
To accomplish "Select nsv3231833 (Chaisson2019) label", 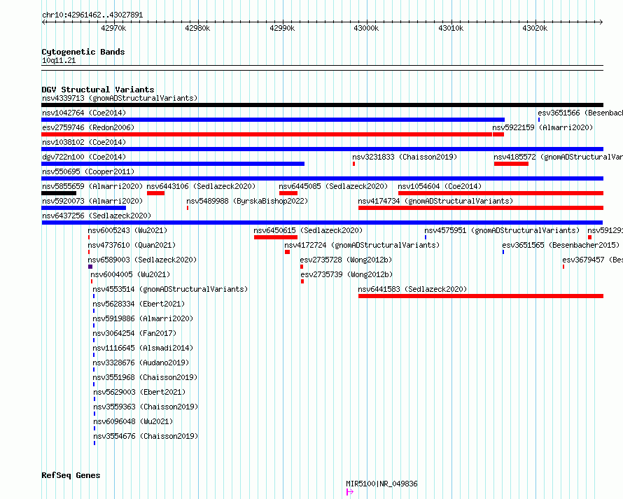I will coord(405,157).
